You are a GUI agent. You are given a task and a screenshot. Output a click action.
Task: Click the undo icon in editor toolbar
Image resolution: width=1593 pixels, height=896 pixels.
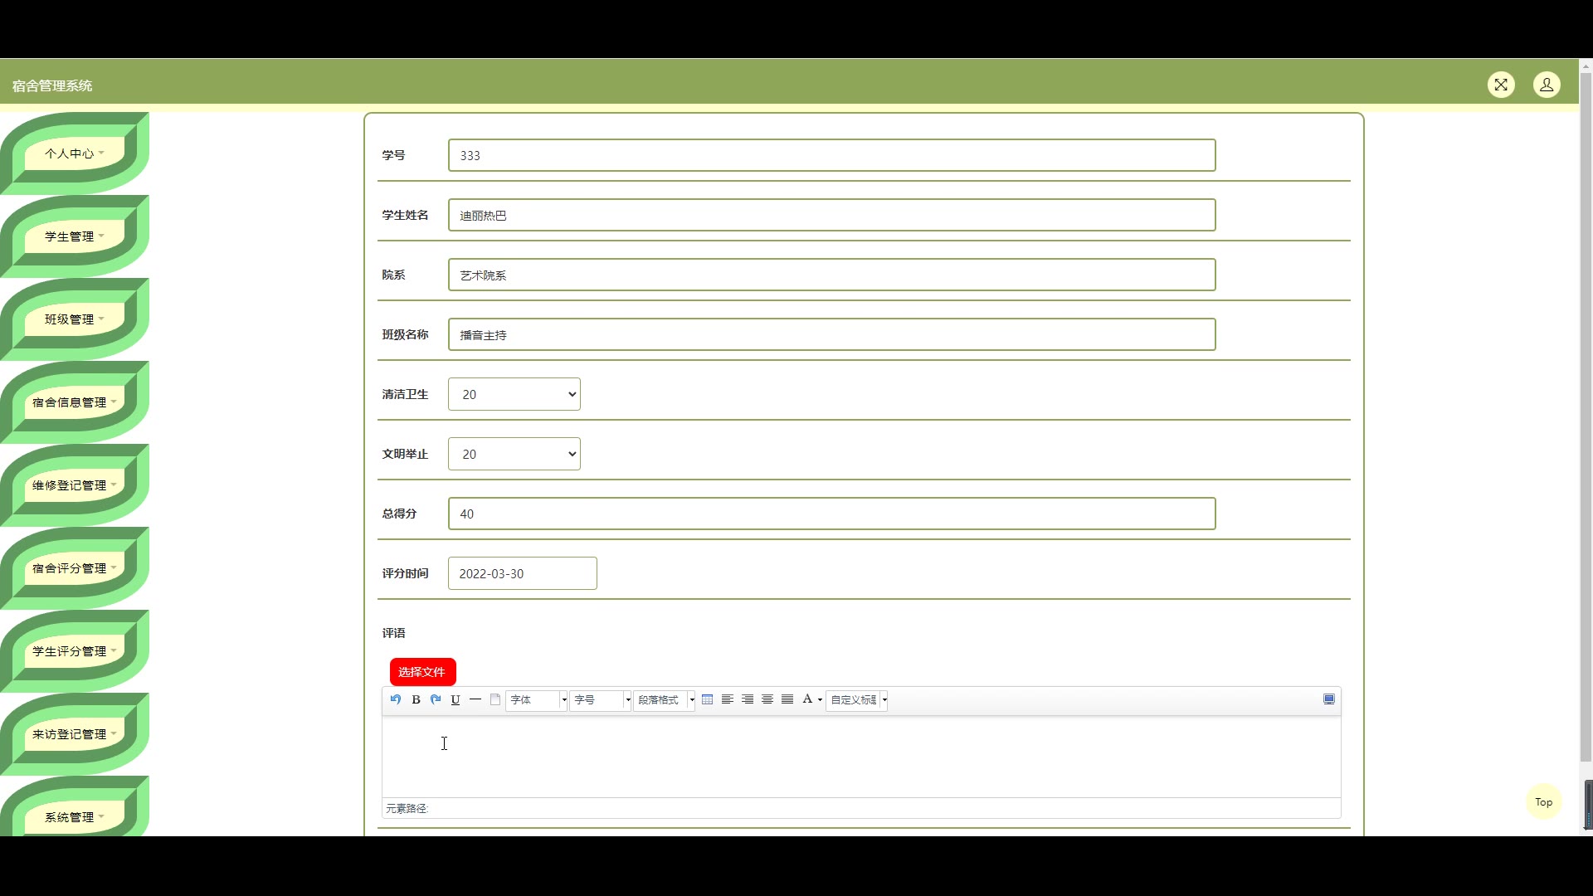(x=396, y=699)
